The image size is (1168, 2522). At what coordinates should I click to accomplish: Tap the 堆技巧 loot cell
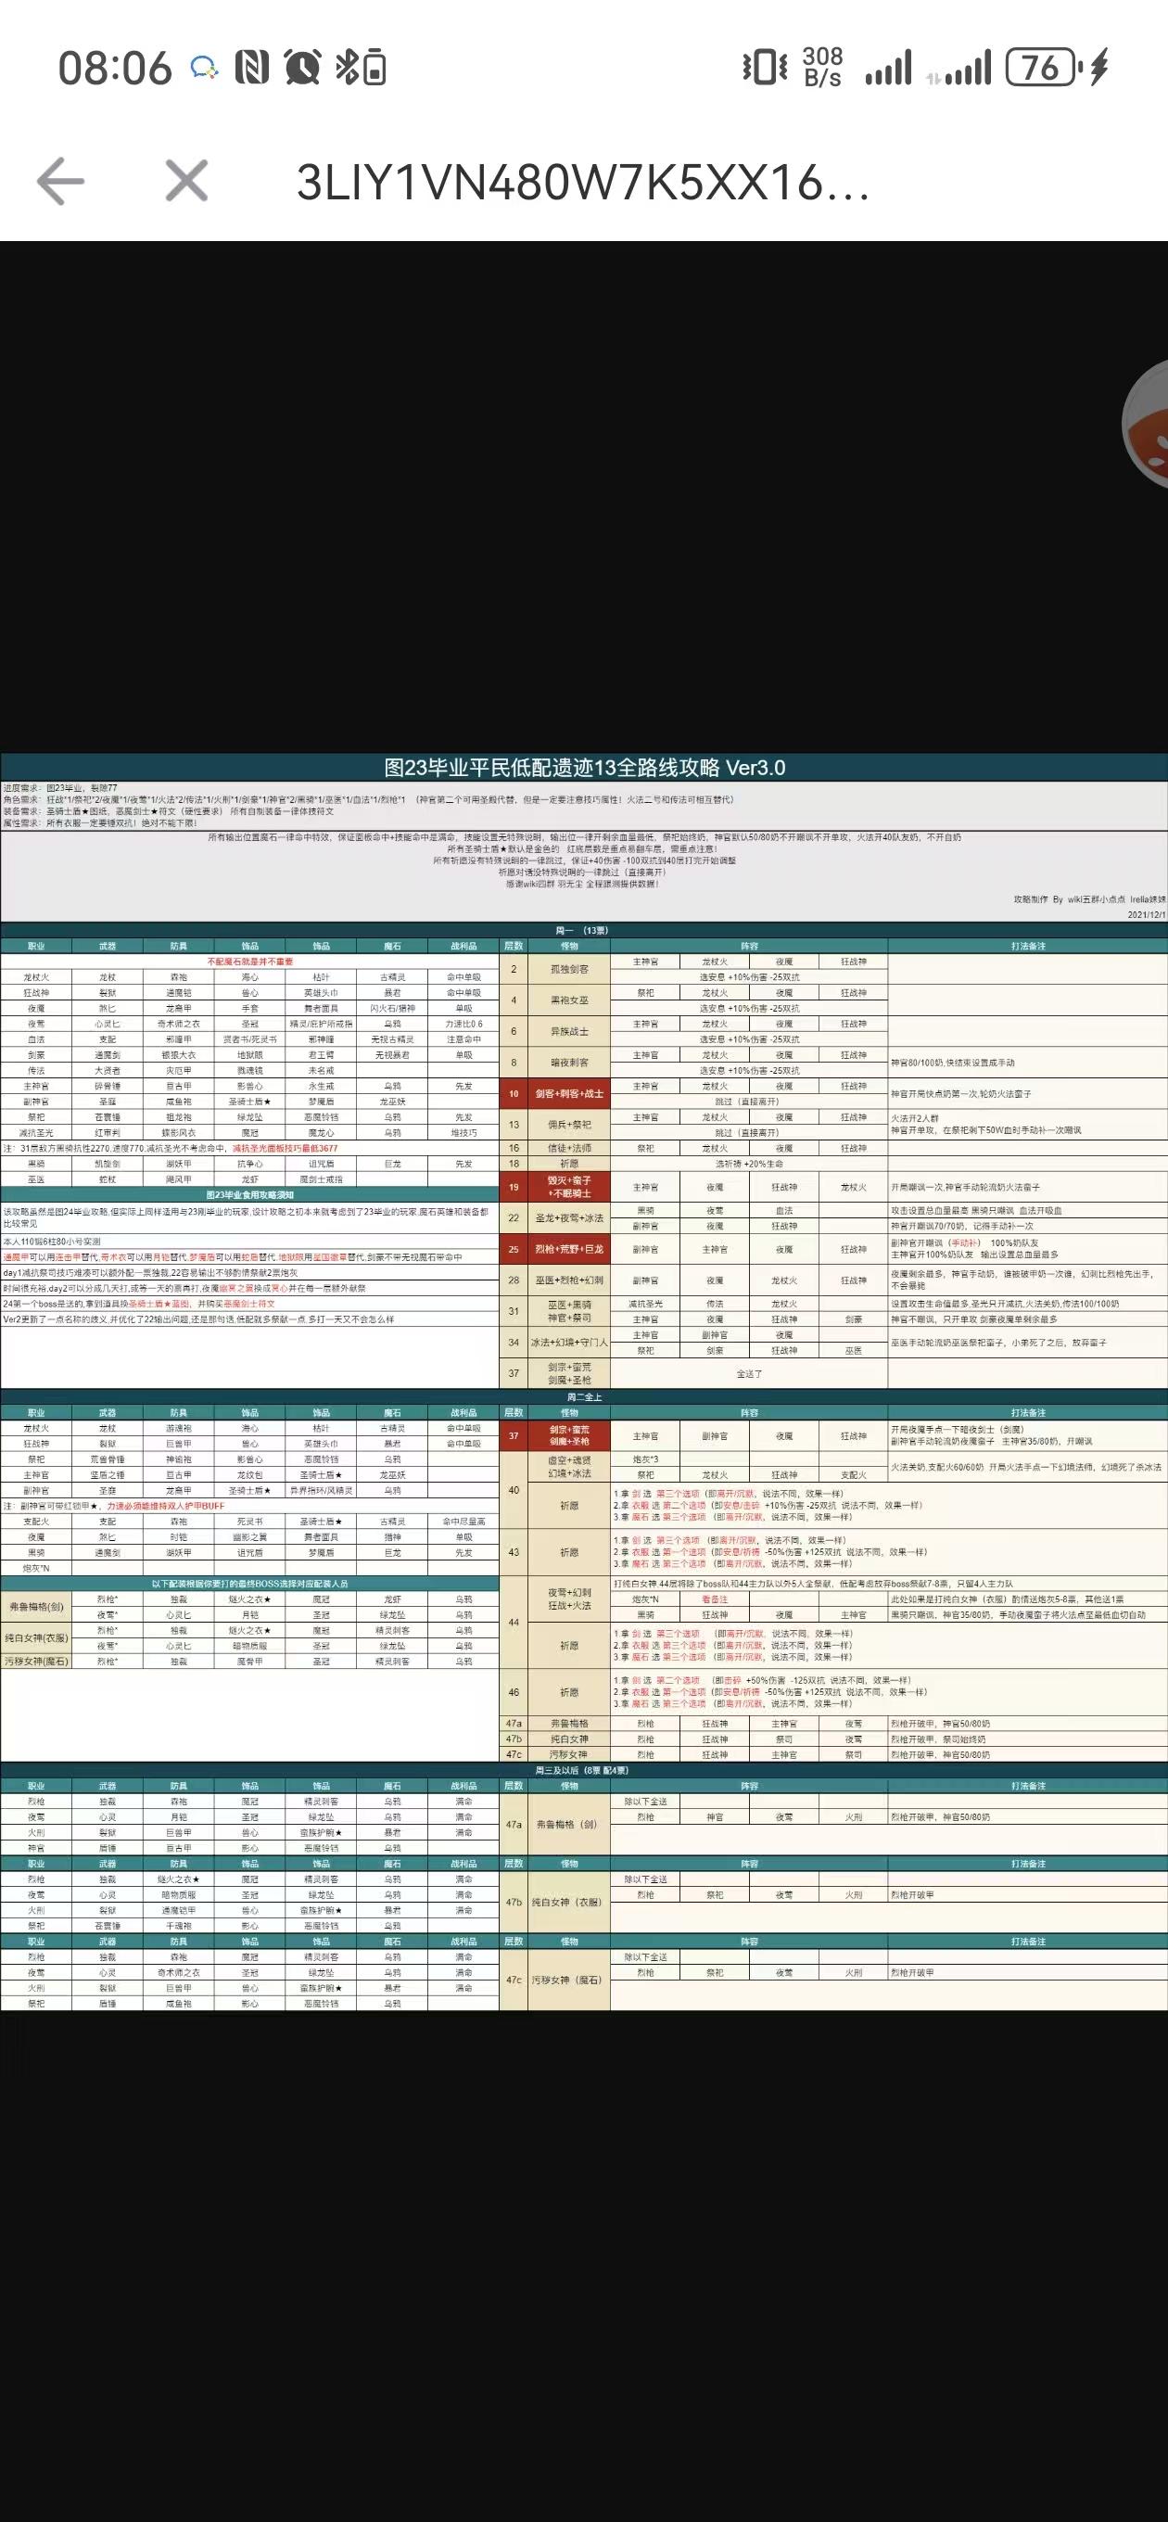point(463,1133)
